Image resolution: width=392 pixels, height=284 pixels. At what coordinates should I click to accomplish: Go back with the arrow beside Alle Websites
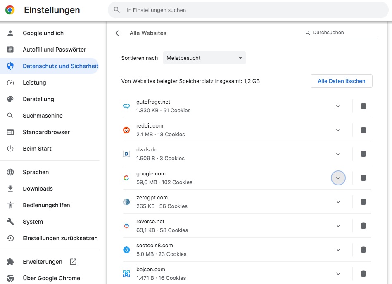[x=119, y=33]
